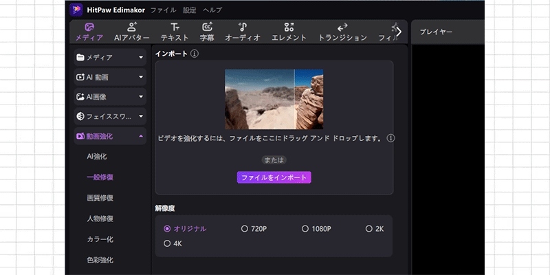Open the ヘルプ menu

tap(212, 10)
